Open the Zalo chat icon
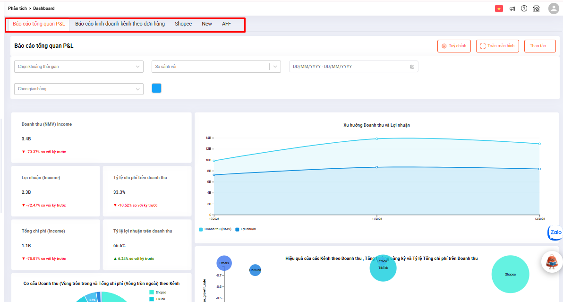The height and width of the screenshot is (302, 563). click(x=555, y=233)
